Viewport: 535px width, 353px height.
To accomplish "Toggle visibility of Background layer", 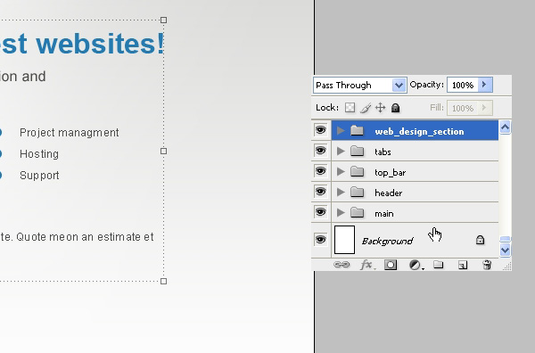I will click(320, 240).
